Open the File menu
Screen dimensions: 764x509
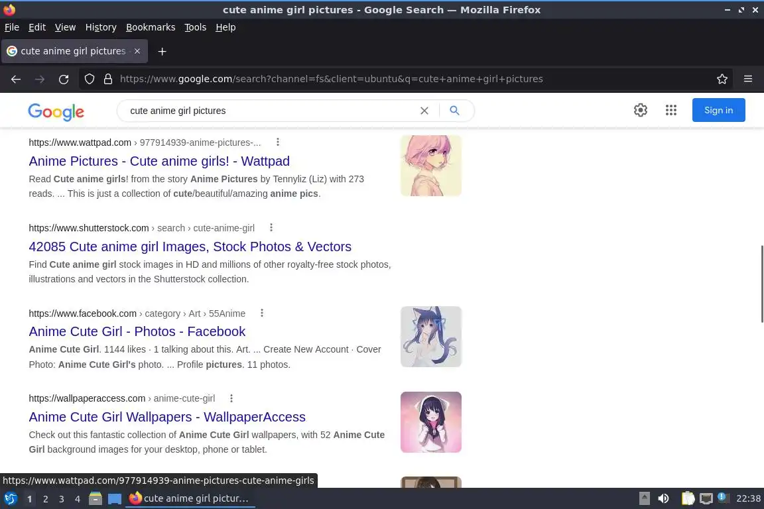(12, 27)
